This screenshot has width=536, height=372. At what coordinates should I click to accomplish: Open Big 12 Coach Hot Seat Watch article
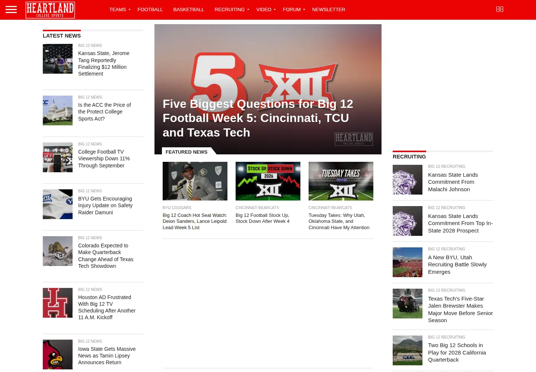tap(195, 221)
